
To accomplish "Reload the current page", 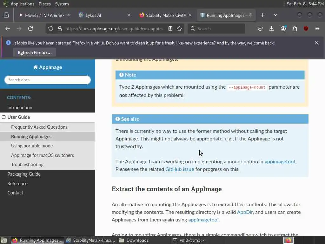I will pyautogui.click(x=30, y=29).
